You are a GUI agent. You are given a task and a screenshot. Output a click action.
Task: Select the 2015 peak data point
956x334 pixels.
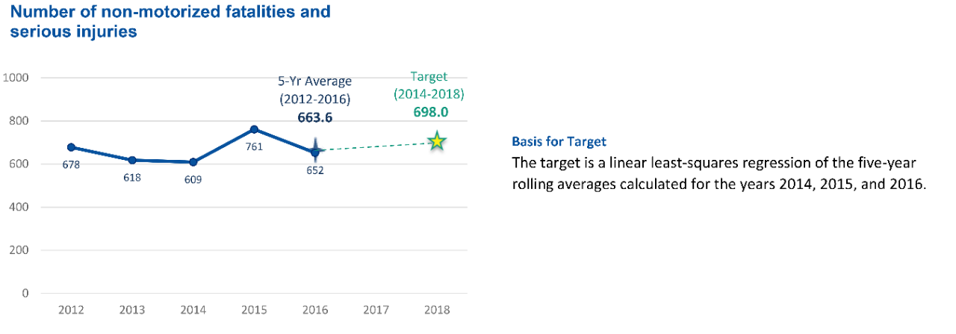coord(254,129)
